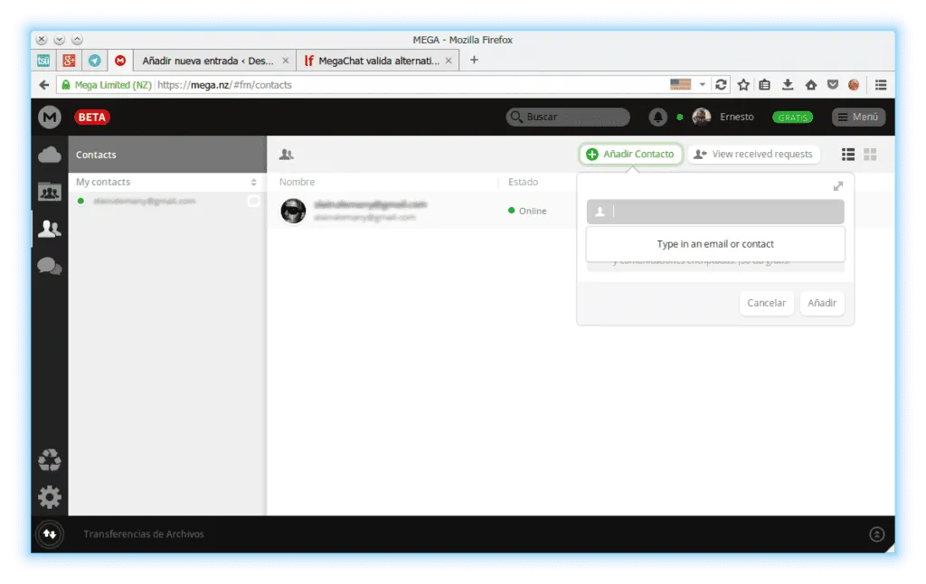Open the chat conversations sidebar icon
Viewport: 926px width, 584px height.
(x=50, y=267)
